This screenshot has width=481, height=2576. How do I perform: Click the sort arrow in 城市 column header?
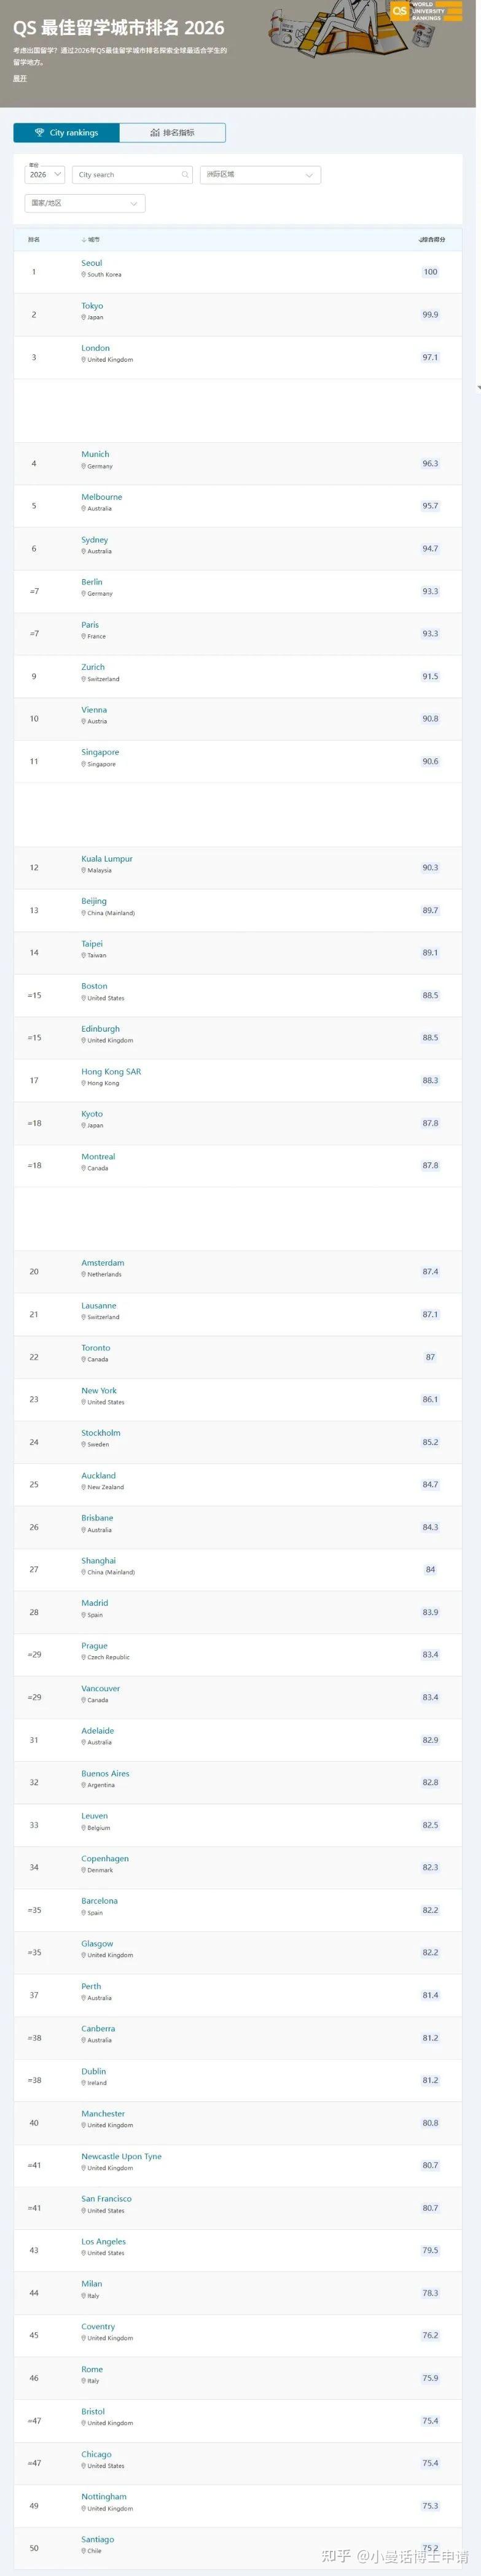click(84, 240)
